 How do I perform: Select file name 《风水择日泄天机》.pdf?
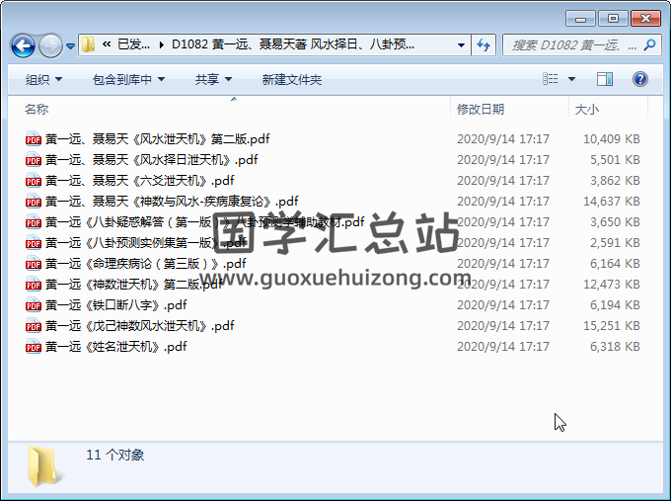[152, 159]
